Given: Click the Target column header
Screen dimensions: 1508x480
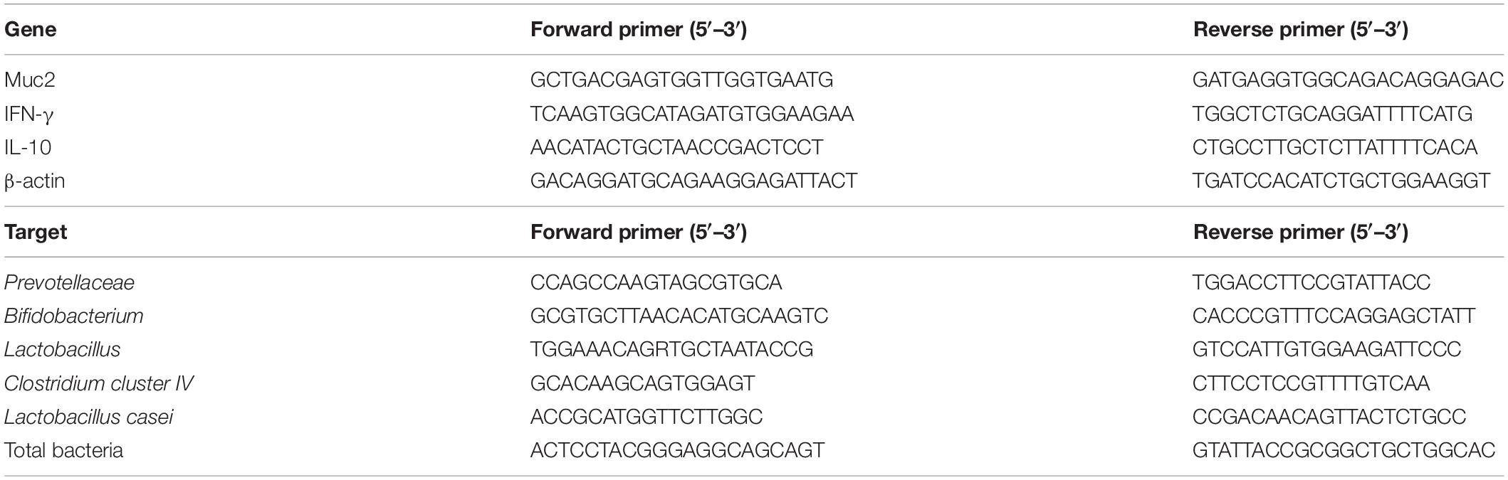Looking at the screenshot, I should [x=36, y=232].
